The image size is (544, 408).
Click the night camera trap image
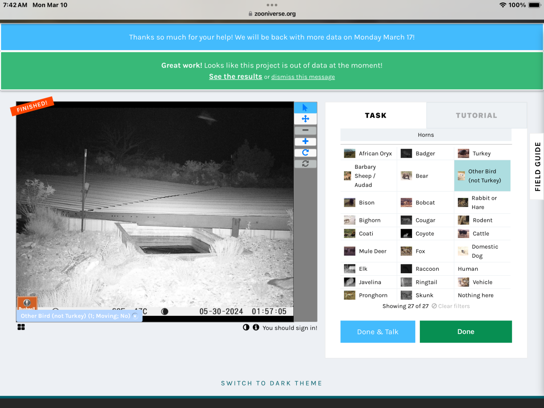(155, 212)
